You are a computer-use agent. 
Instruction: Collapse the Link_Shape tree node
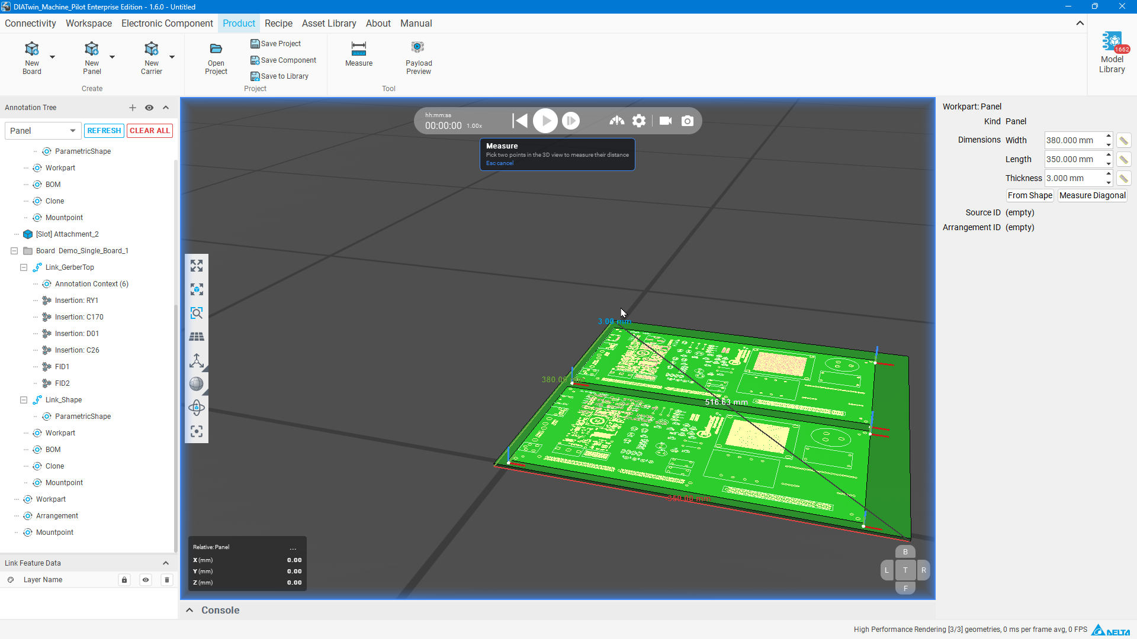(24, 400)
